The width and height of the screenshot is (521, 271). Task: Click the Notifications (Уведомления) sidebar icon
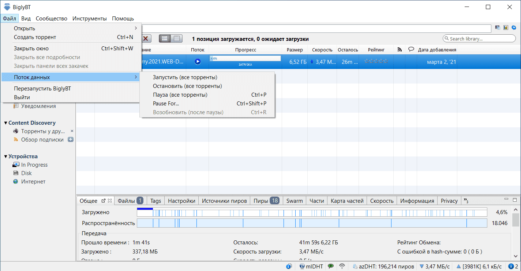click(16, 106)
